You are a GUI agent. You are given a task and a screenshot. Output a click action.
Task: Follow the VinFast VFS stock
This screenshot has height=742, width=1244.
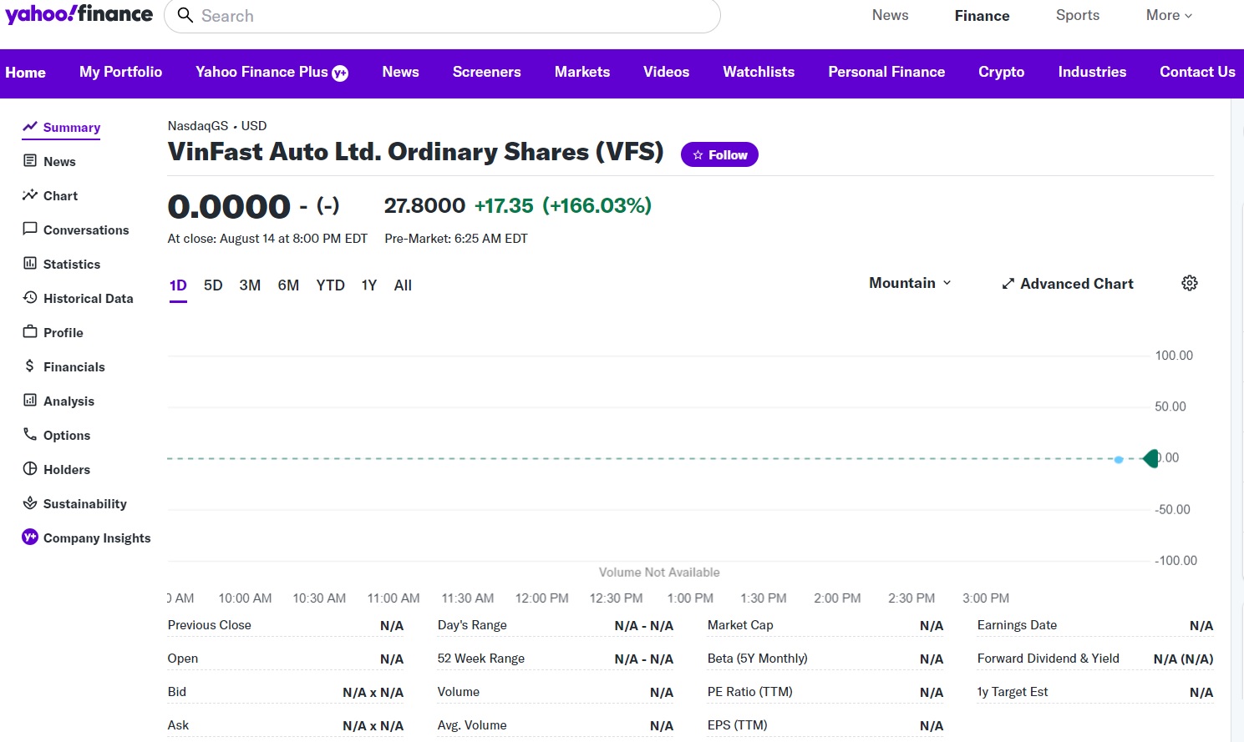click(x=719, y=155)
